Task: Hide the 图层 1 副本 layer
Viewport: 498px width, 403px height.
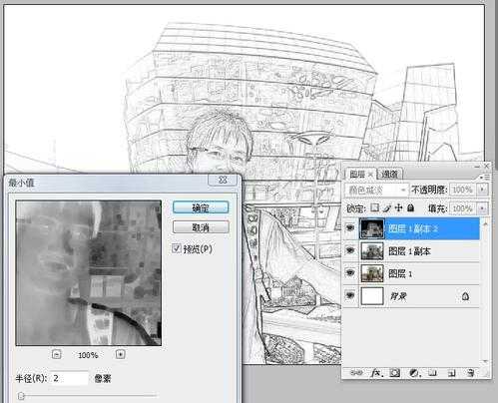Action: click(x=350, y=250)
